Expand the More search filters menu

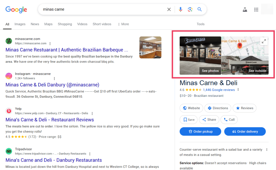[x=123, y=24]
